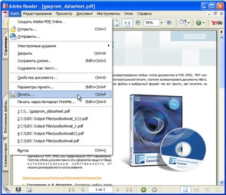
Task: Choose Сохранить копию... entry
Action: (60, 61)
